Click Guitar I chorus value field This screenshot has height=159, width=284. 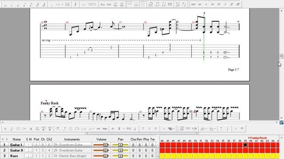(133, 145)
